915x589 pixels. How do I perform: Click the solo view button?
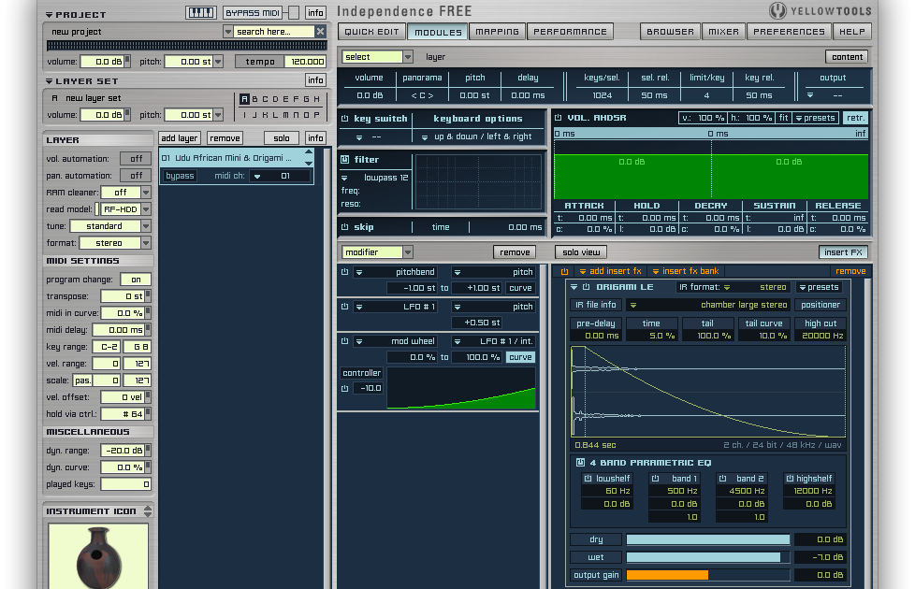pos(581,251)
